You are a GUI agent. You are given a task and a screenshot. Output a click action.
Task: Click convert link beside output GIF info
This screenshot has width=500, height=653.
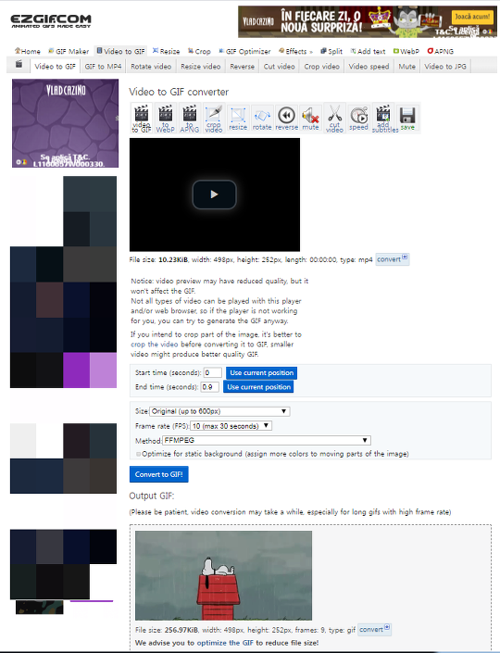[374, 629]
